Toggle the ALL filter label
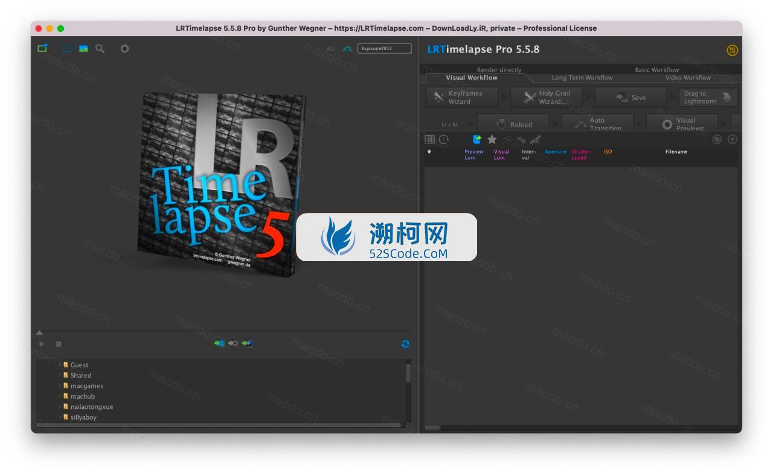This screenshot has height=474, width=773. [330, 49]
